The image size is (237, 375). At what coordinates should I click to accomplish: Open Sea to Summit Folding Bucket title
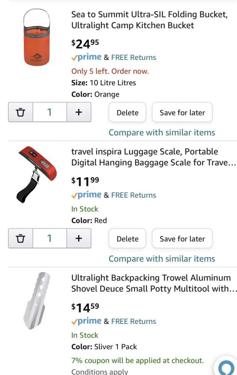149,20
